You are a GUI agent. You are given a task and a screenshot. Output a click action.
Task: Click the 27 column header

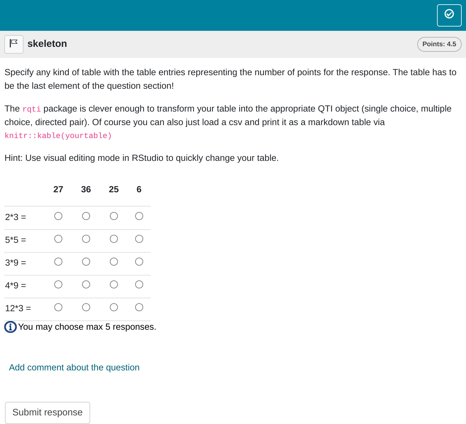tap(58, 189)
